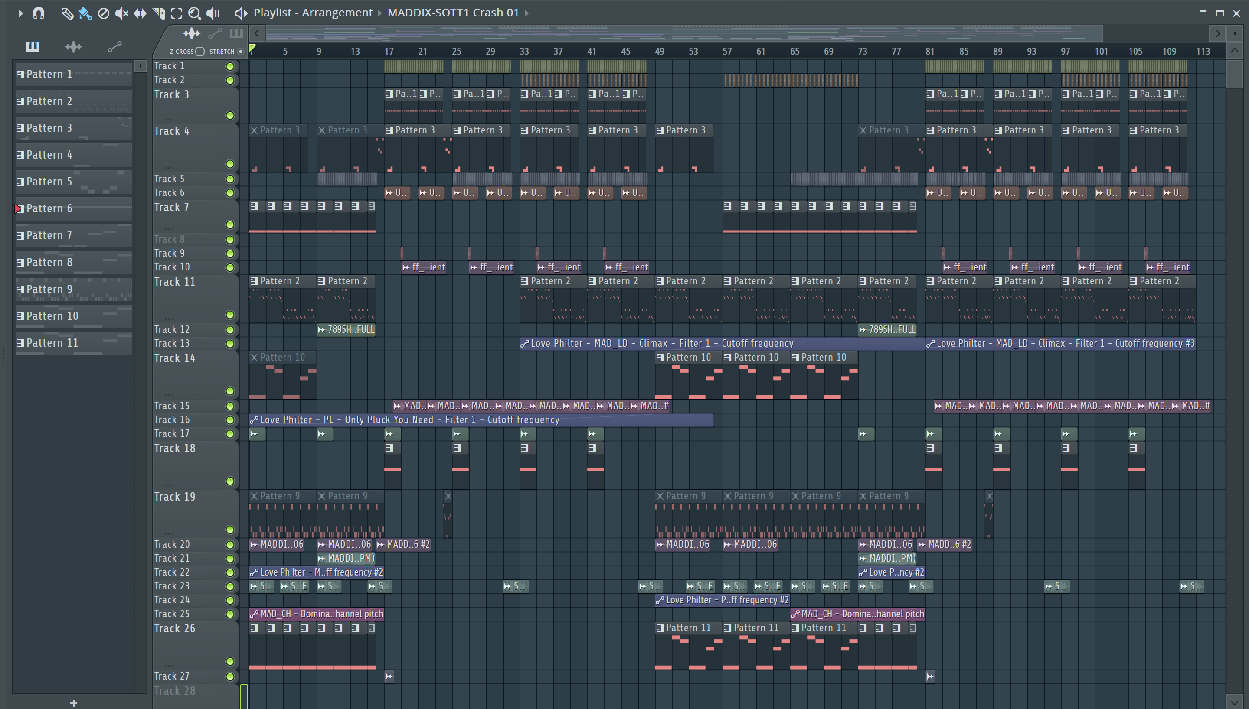Mute Track 1 with its green LED
Image resolution: width=1249 pixels, height=709 pixels.
230,66
